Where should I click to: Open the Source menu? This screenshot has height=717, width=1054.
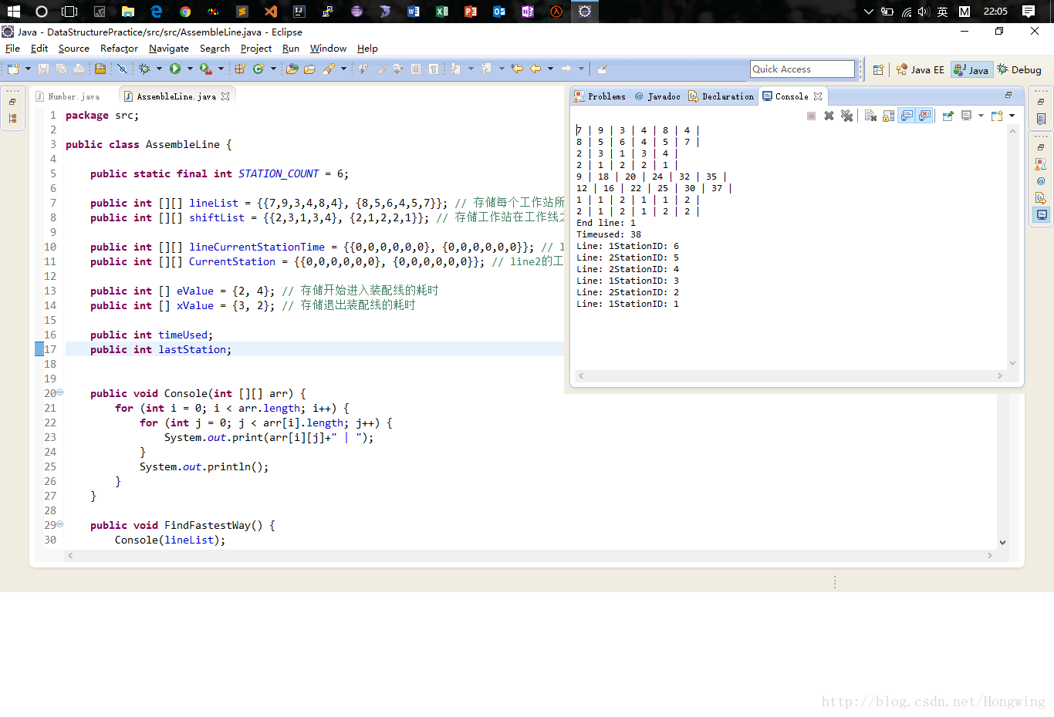click(74, 48)
